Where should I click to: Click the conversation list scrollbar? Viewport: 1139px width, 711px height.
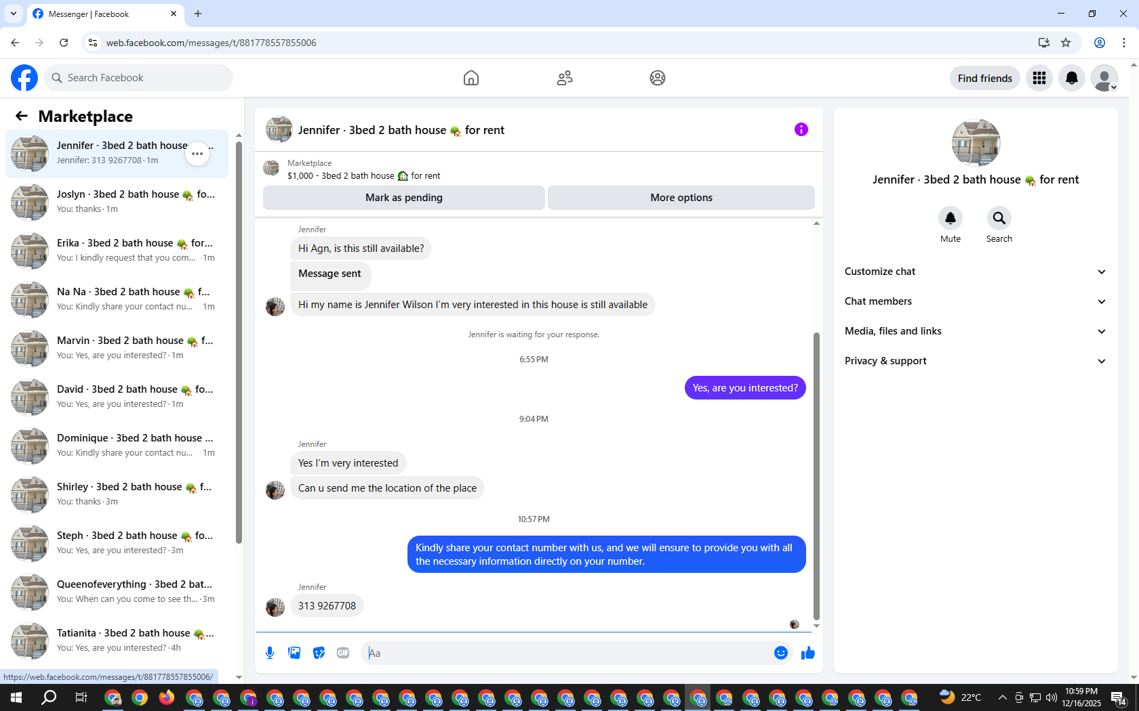click(x=239, y=343)
